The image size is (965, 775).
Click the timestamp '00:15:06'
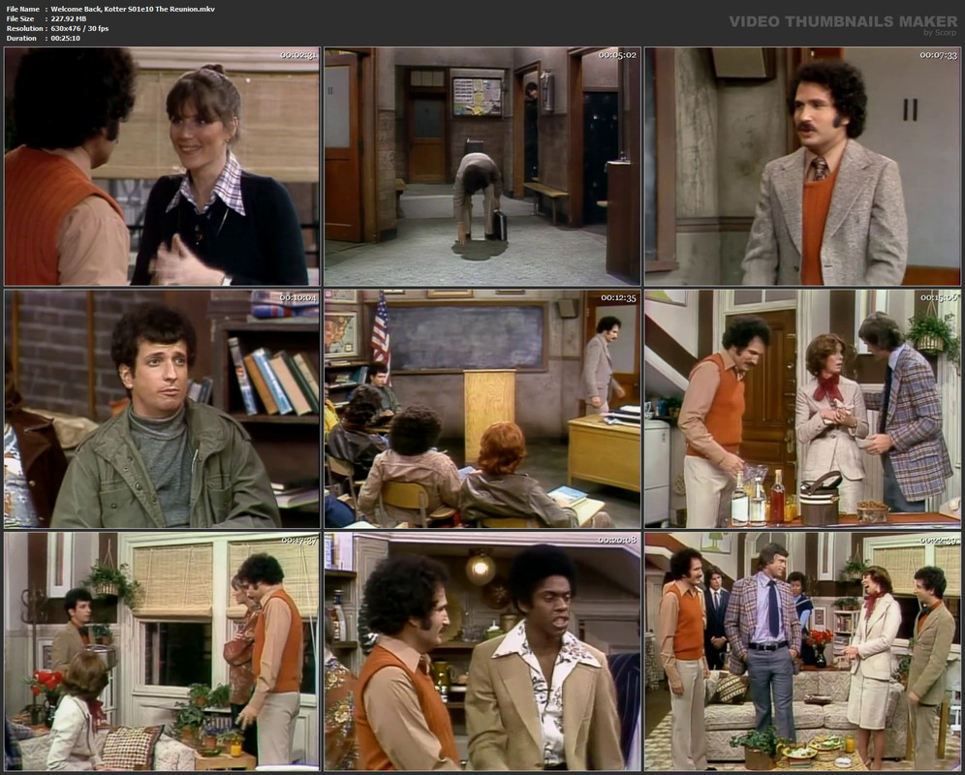tap(939, 297)
